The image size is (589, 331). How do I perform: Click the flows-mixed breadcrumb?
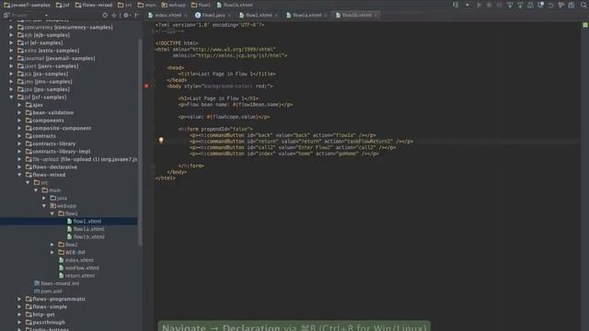[94, 5]
